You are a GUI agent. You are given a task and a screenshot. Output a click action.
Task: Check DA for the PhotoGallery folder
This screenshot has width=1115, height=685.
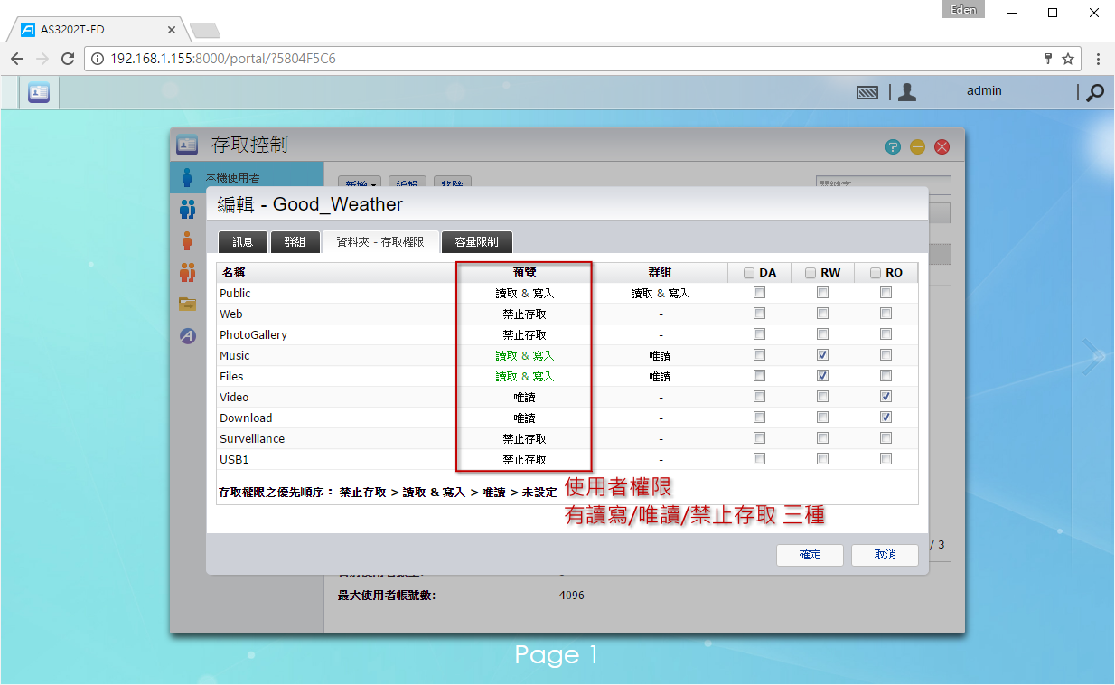(x=759, y=334)
